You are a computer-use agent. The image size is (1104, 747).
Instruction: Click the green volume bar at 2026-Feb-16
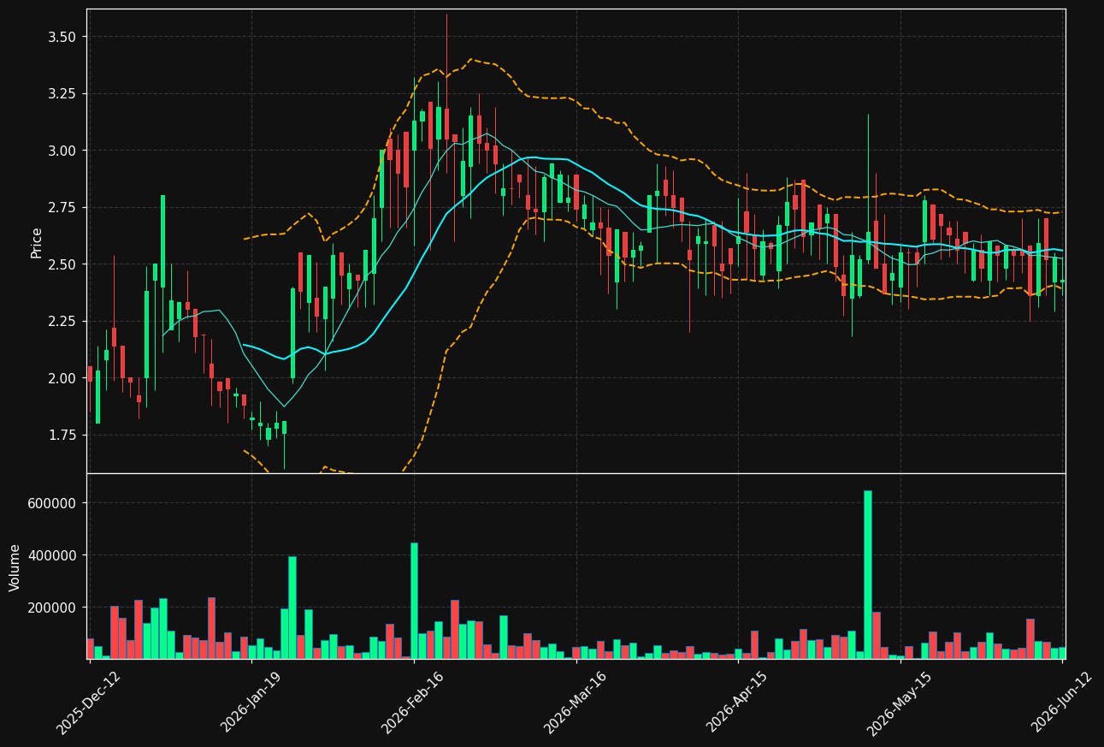point(414,601)
